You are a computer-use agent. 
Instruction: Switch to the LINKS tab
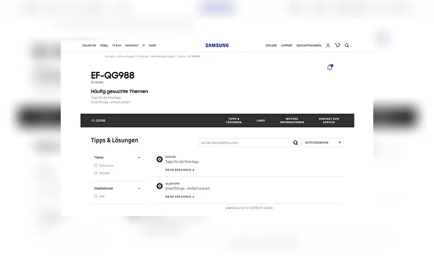pos(260,120)
